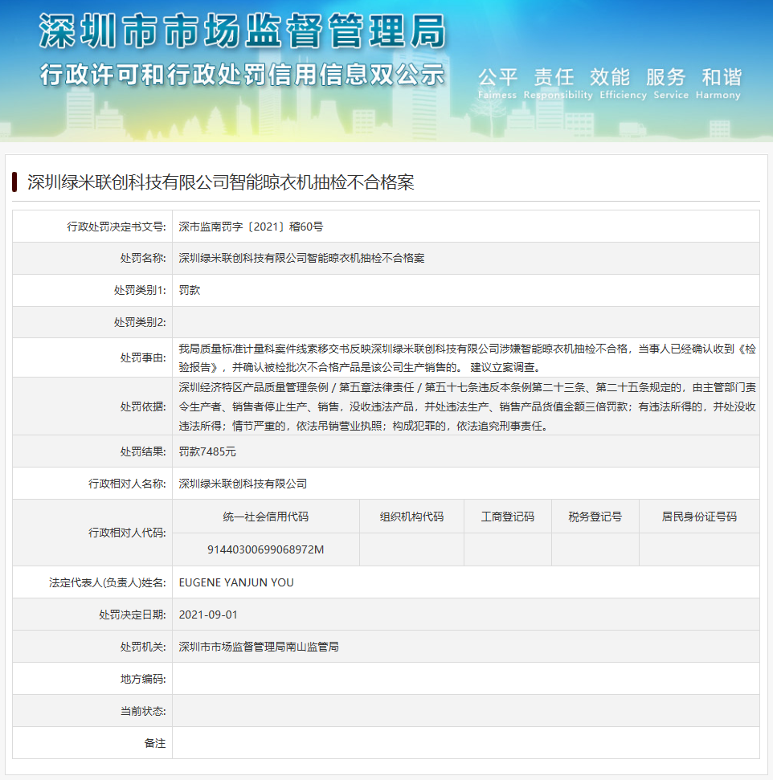Viewport: 773px width, 780px height.
Task: Click the 效能 Efficiency slogan in the banner
Action: tap(624, 83)
